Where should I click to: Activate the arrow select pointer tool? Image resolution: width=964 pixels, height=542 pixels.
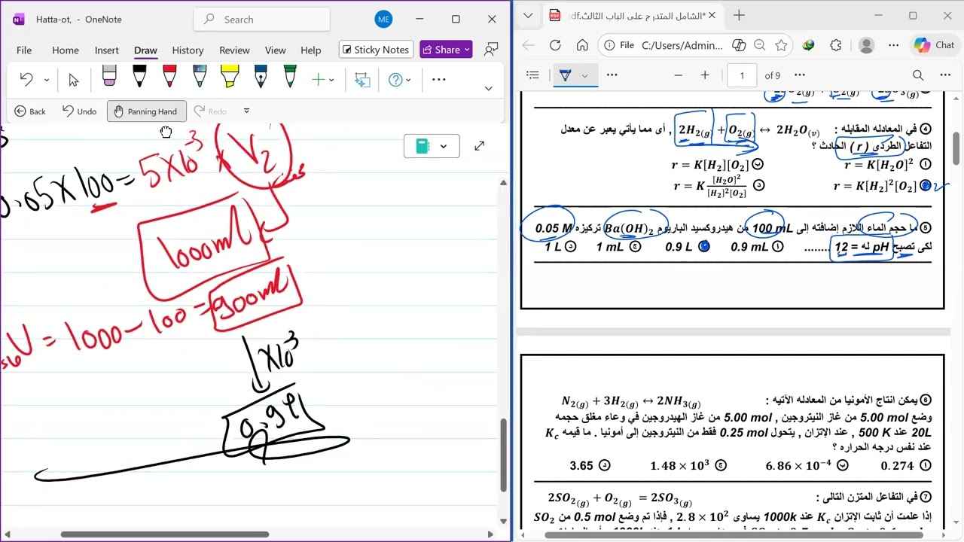pos(73,79)
